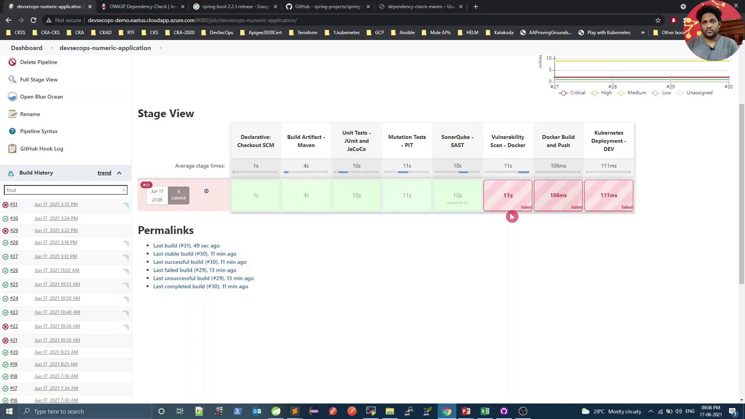Click failed status icon of build #31
Image resolution: width=745 pixels, height=419 pixels.
click(x=5, y=204)
